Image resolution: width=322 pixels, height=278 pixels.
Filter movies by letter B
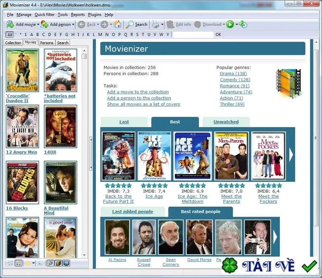(x=37, y=35)
